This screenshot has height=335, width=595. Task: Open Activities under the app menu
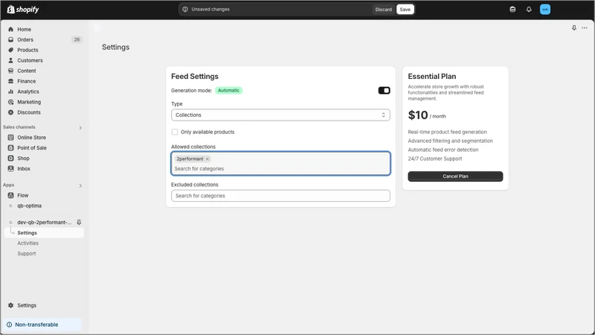pyautogui.click(x=28, y=243)
